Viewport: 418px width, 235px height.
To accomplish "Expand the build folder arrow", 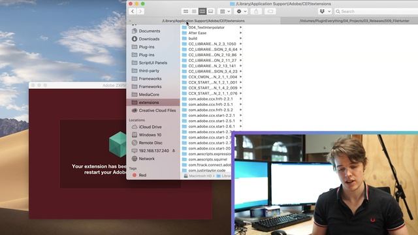I will (240, 39).
